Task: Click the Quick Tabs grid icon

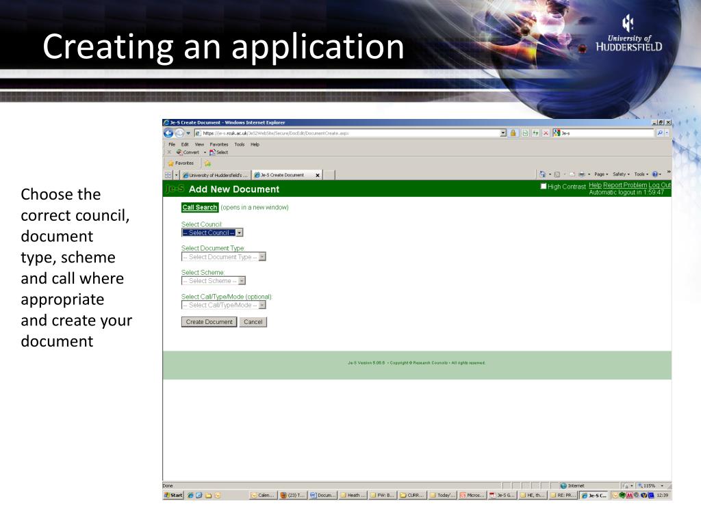Action: click(x=168, y=175)
